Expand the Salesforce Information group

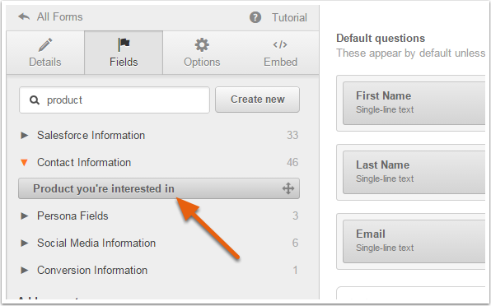[x=24, y=136]
